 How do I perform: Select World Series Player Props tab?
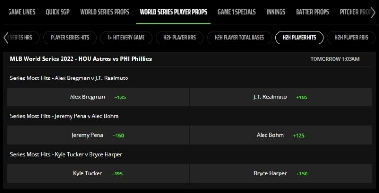click(x=173, y=12)
